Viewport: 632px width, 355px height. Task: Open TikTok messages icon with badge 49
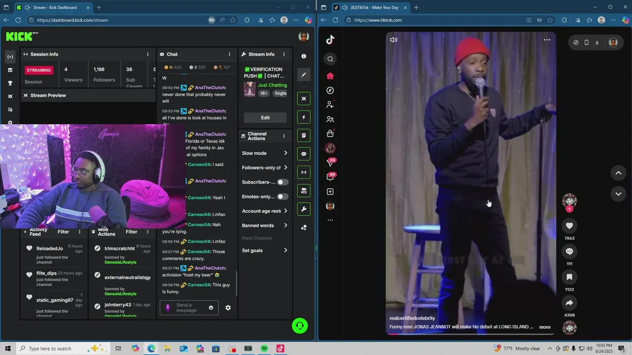[331, 177]
